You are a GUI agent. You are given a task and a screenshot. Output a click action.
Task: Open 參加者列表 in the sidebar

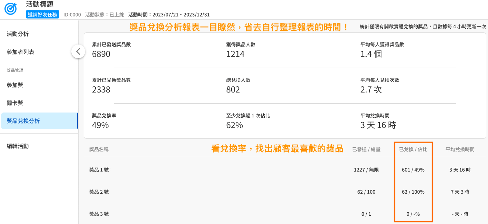point(20,52)
